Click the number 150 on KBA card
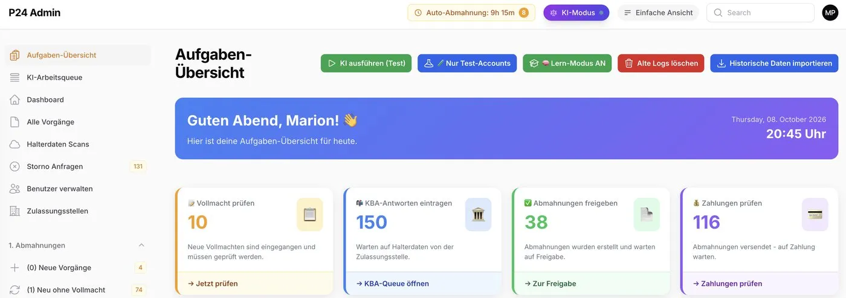The height and width of the screenshot is (298, 846). [372, 222]
